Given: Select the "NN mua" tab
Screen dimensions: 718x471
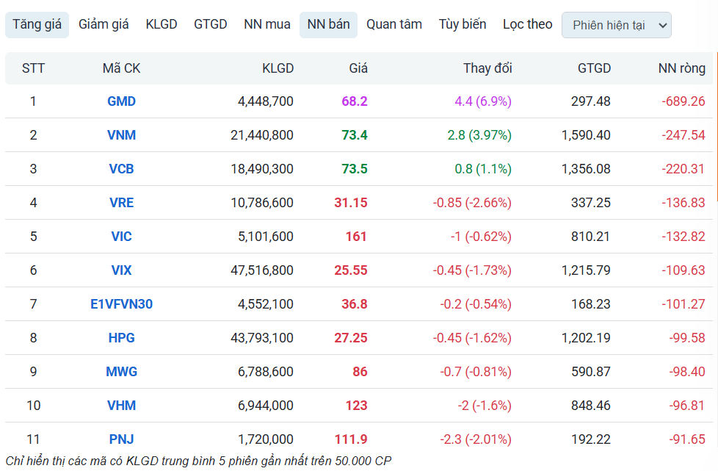Looking at the screenshot, I should coord(266,24).
